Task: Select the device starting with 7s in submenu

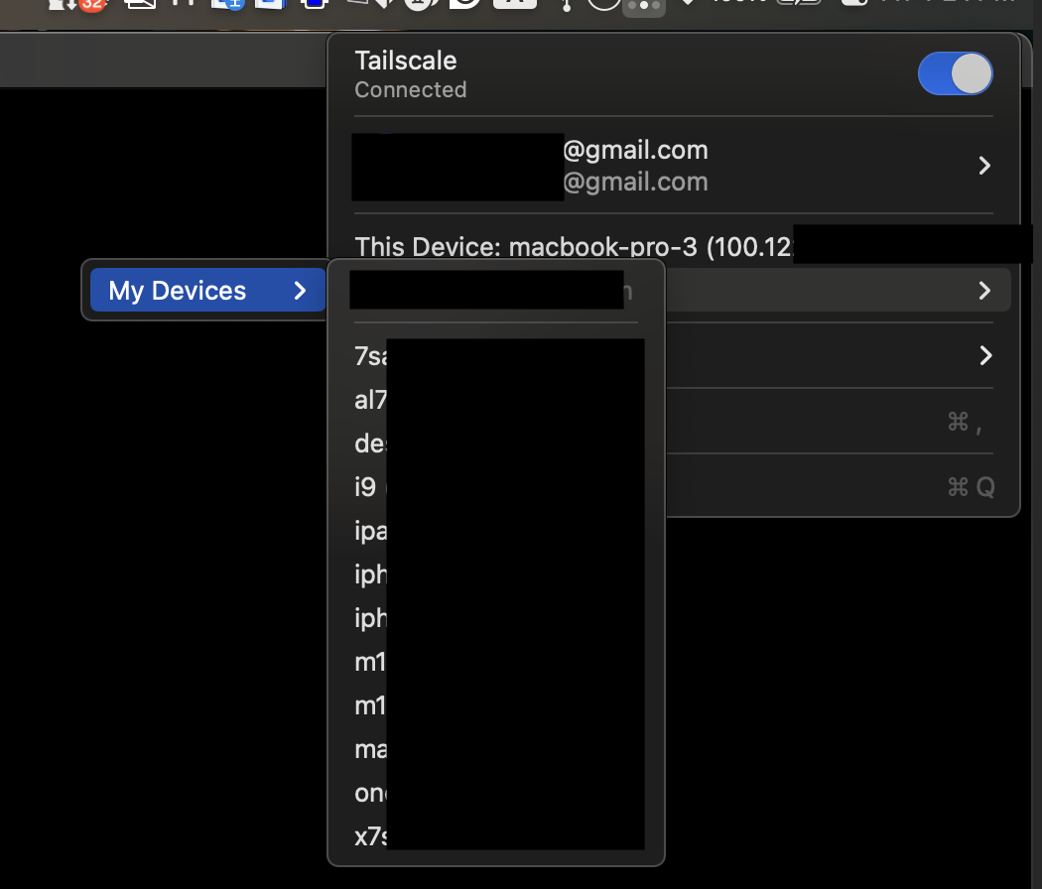Action: [367, 355]
